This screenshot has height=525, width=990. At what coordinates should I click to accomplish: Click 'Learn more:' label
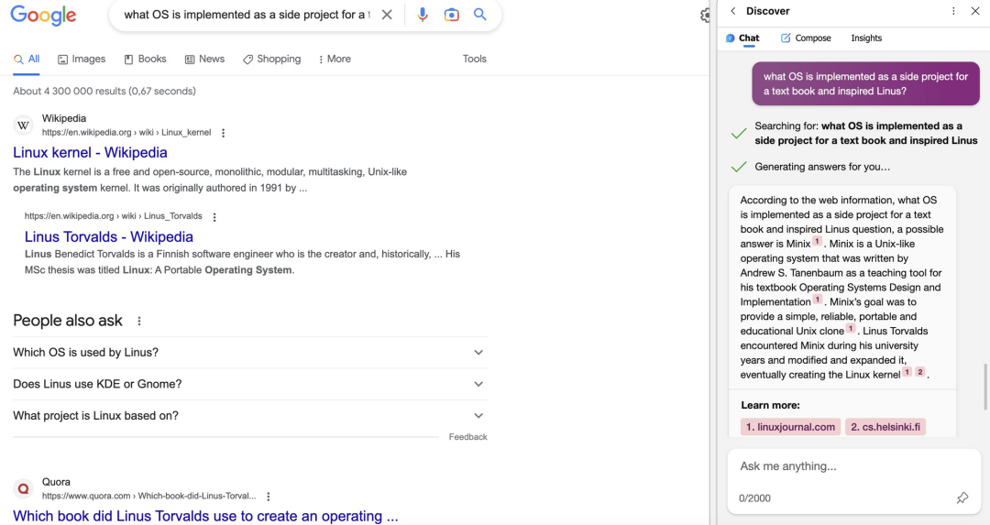770,405
